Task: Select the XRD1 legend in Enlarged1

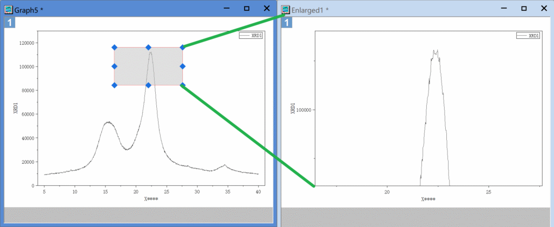Action: click(x=528, y=36)
